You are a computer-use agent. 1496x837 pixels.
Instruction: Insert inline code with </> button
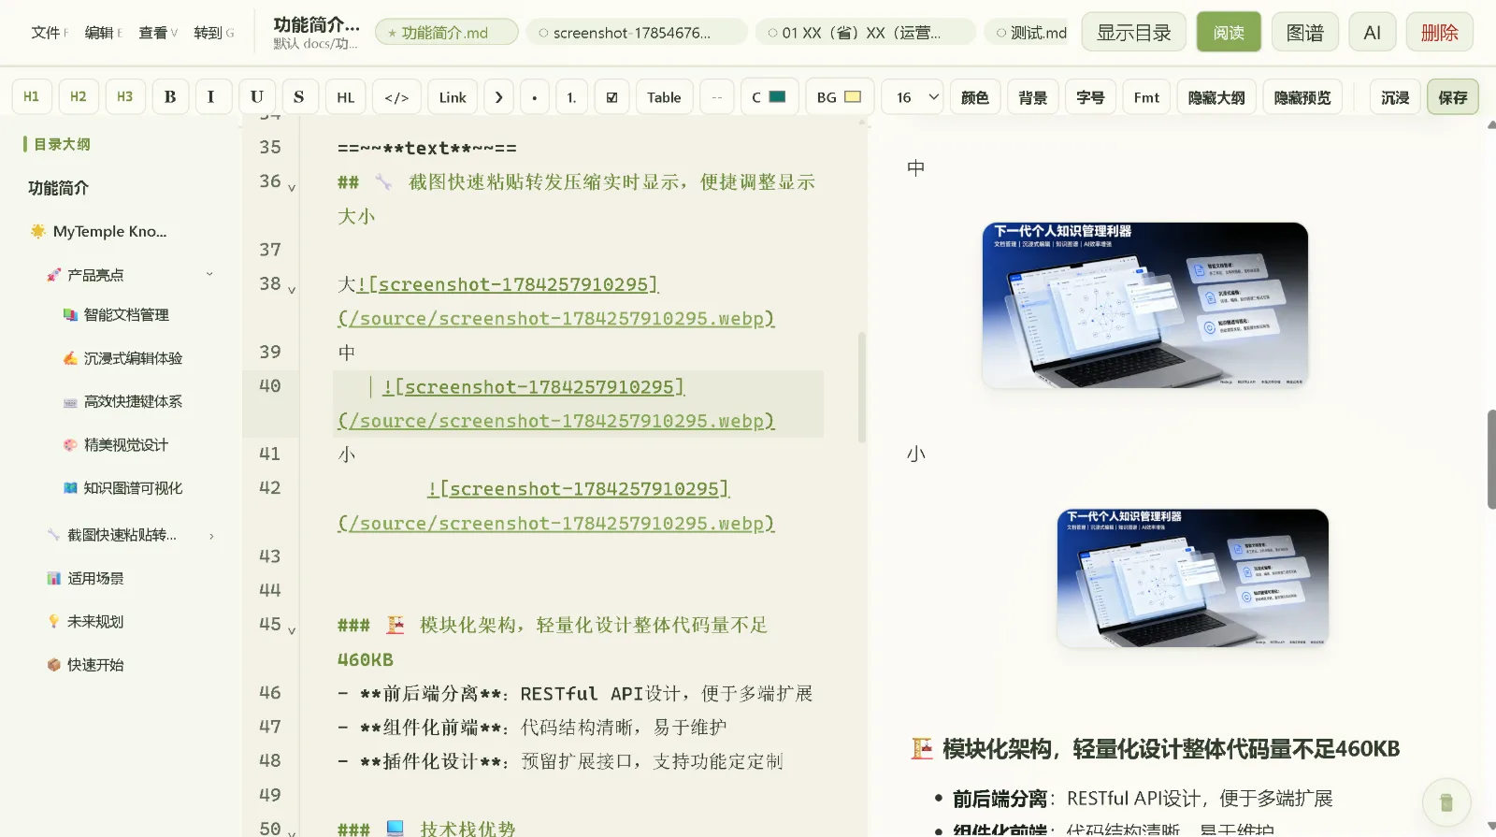(396, 97)
